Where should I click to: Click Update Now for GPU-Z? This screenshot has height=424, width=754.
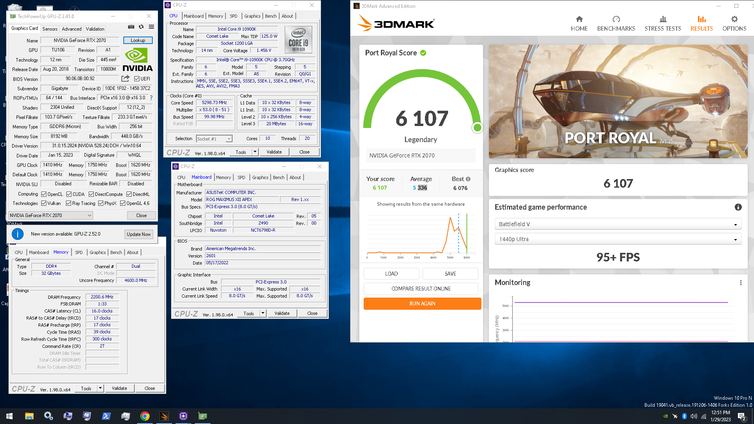coord(139,234)
